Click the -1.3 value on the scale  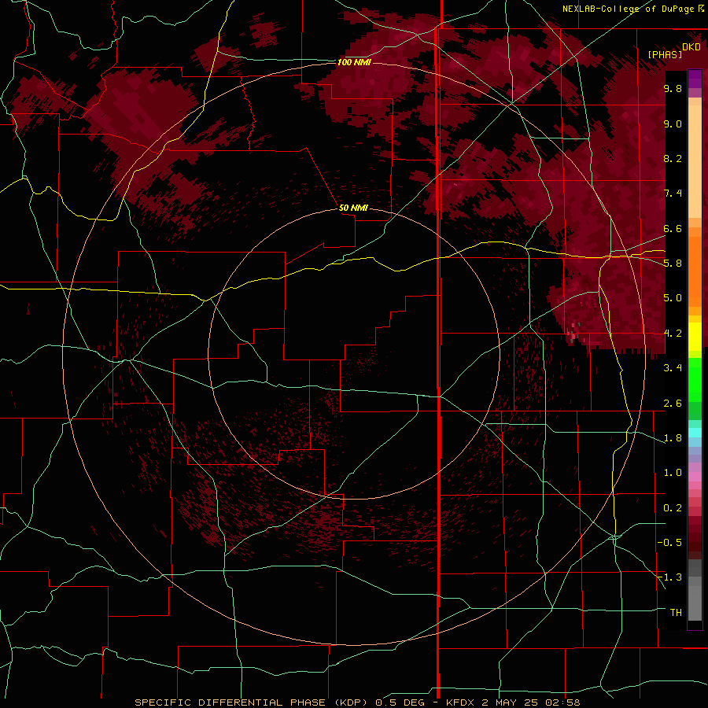pos(670,577)
